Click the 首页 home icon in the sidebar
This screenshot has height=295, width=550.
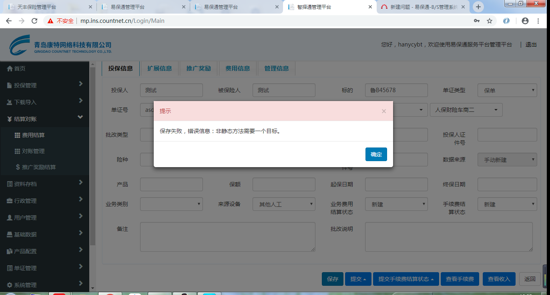pos(10,69)
